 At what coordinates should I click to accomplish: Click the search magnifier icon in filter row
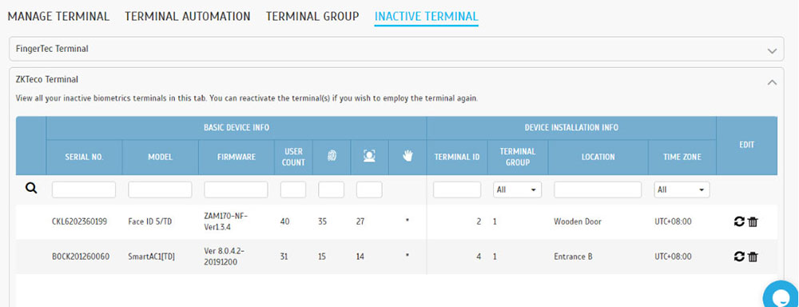click(31, 189)
